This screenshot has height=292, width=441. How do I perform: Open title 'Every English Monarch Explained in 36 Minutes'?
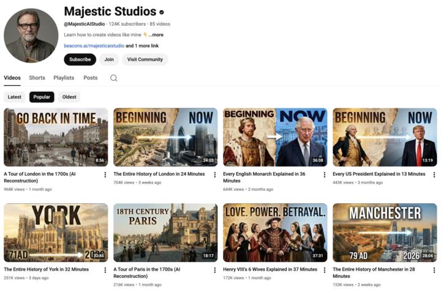click(x=264, y=178)
